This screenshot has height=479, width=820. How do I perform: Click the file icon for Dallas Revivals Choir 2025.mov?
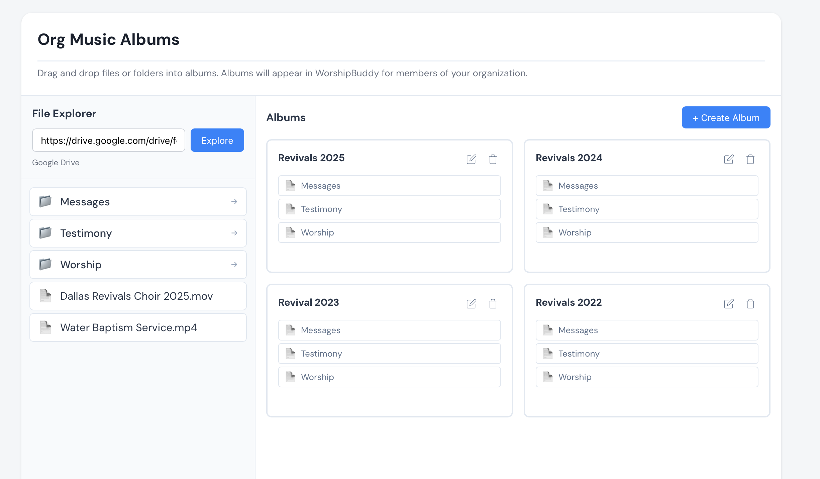[x=45, y=296]
